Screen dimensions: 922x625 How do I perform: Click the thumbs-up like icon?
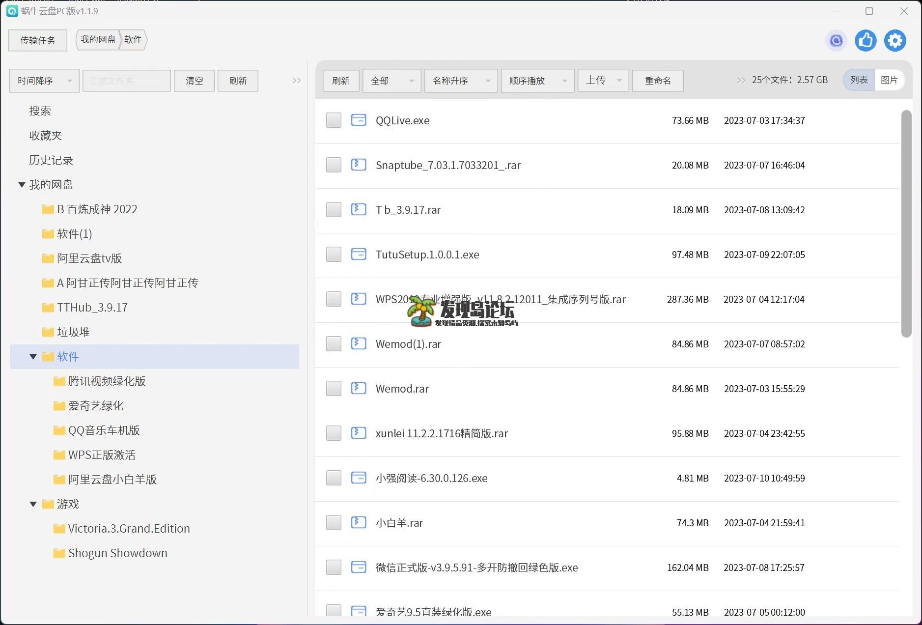866,40
